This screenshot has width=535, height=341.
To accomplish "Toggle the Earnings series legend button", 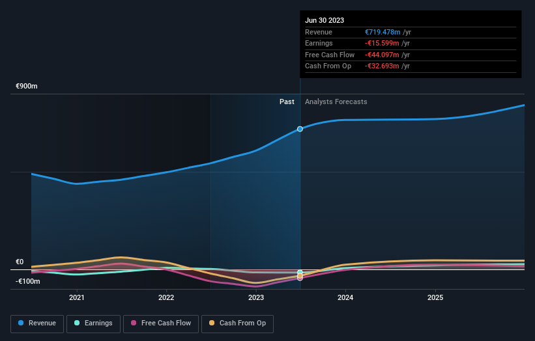I will coord(93,323).
